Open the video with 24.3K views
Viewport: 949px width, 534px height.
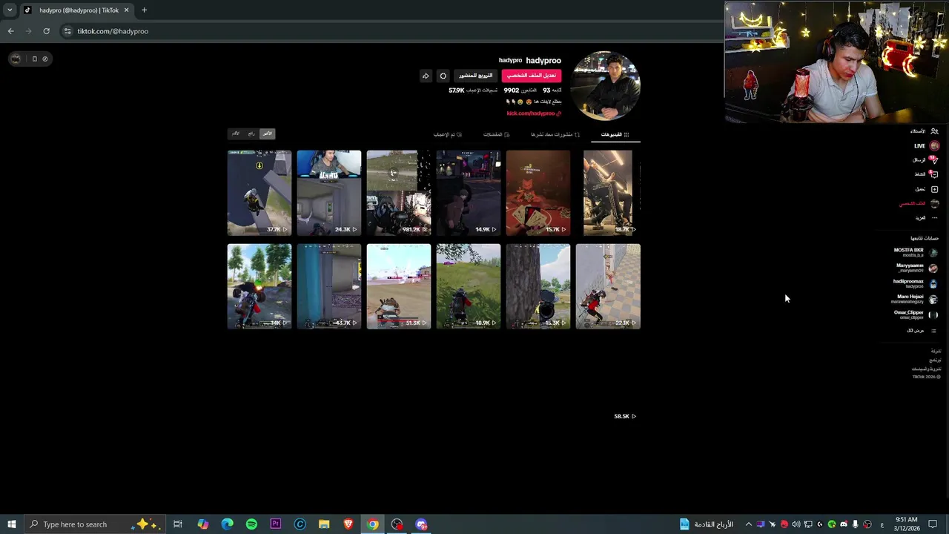tap(329, 193)
